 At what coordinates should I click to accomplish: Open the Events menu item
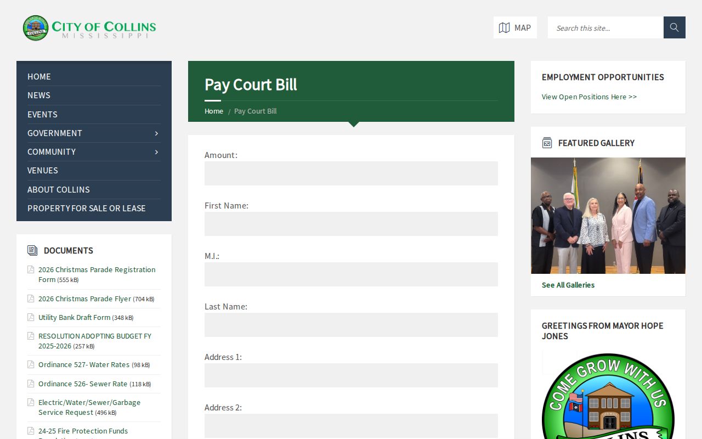[42, 114]
